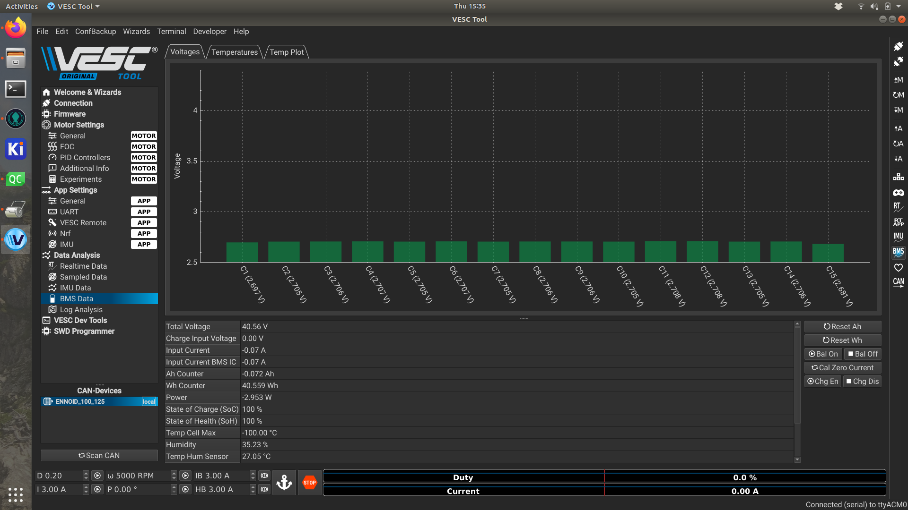Run current I 3.00 A play button
Screen dimensions: 908x510
click(97, 489)
